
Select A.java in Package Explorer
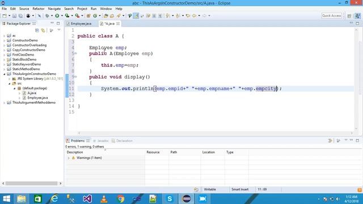32,93
